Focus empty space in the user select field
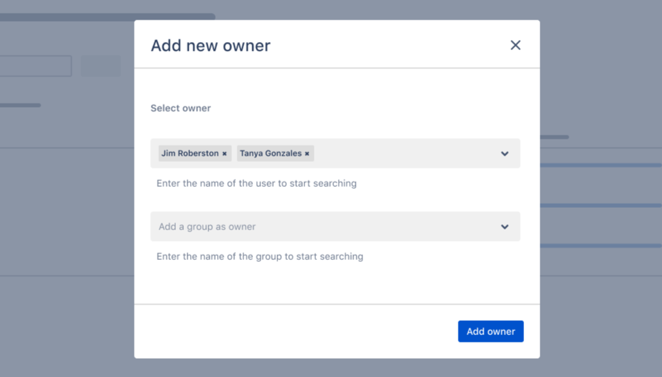 pyautogui.click(x=406, y=154)
